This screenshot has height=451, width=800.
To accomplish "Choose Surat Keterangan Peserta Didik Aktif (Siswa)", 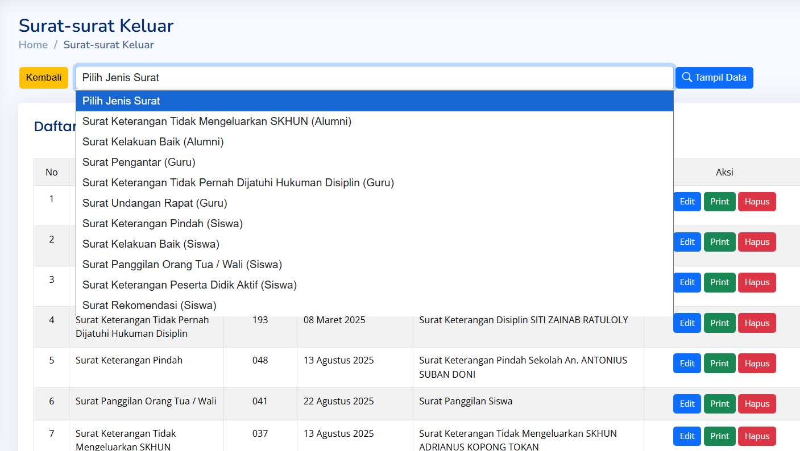I will point(189,285).
